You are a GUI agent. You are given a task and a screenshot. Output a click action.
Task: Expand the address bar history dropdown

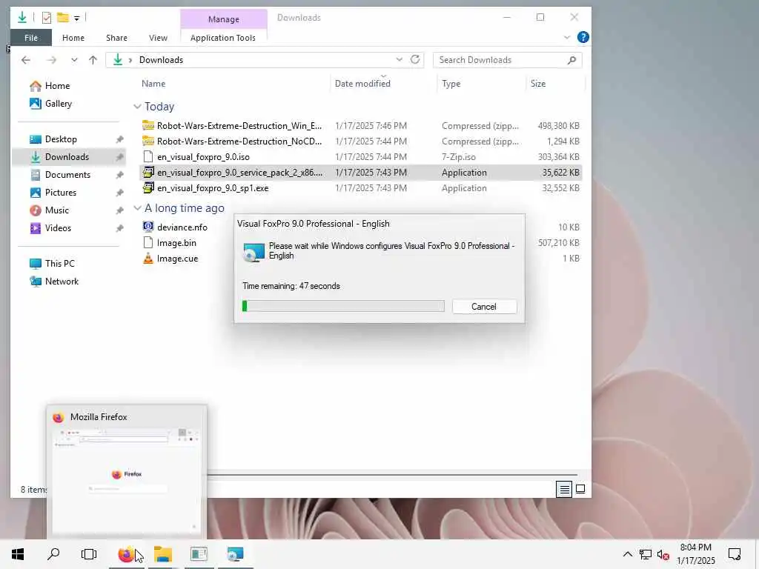click(x=399, y=59)
